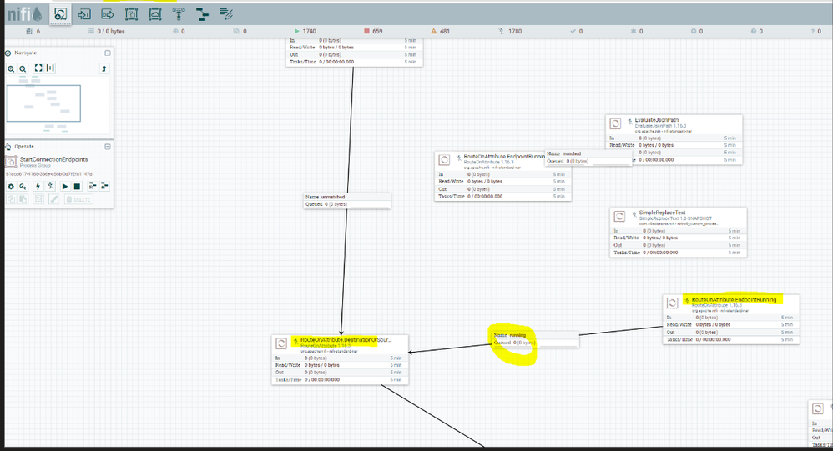Click the process group ID text
The height and width of the screenshot is (451, 833).
[x=49, y=174]
